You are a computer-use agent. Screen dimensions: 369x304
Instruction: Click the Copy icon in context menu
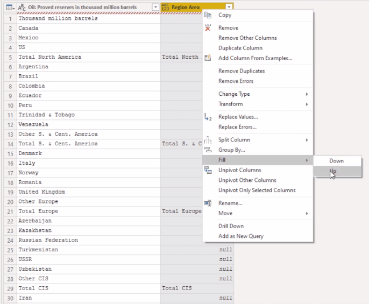click(x=208, y=15)
